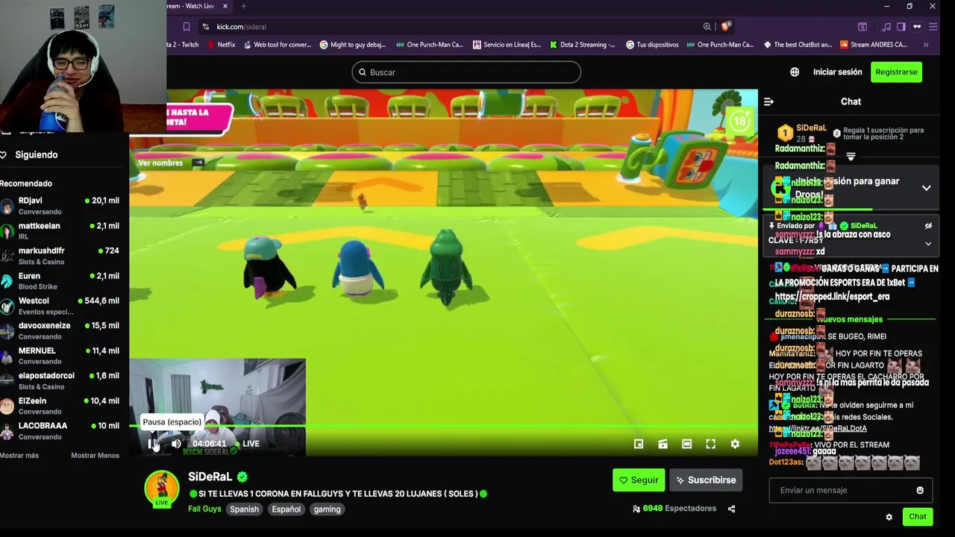955x537 pixels.
Task: Open recommended channel RDjavi
Action: pos(61,206)
